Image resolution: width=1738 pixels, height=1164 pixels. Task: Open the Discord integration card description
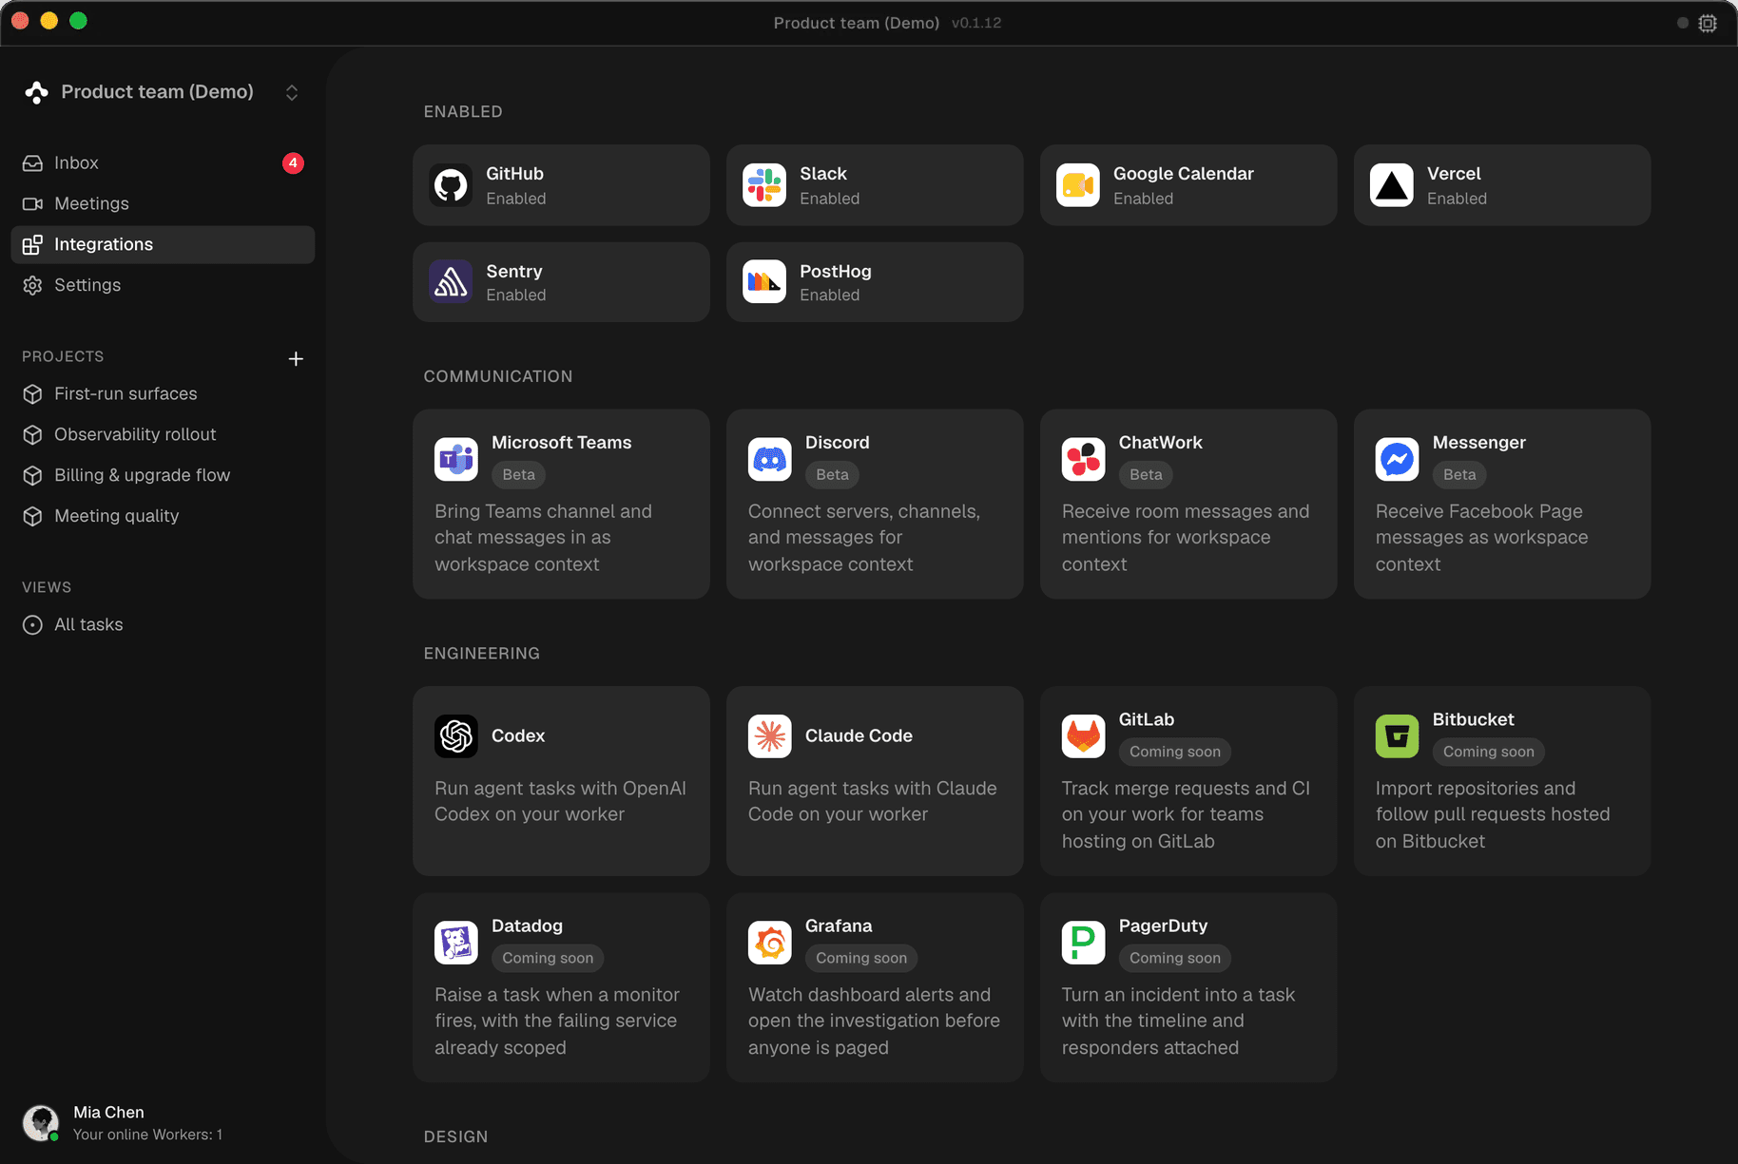coord(864,538)
